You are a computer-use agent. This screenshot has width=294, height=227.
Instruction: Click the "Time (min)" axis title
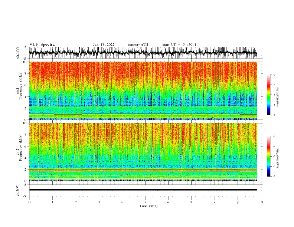pyautogui.click(x=148, y=206)
